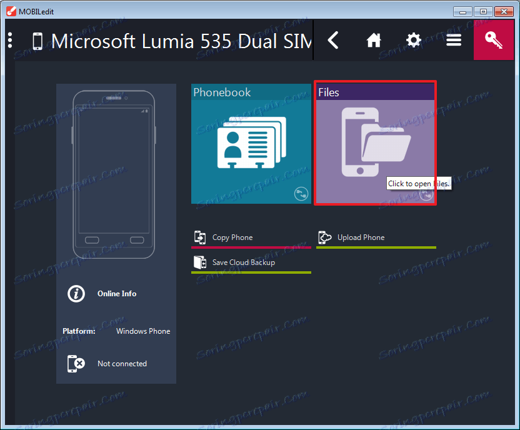Viewport: 520px width, 430px height.
Task: Click the Platform label
Action: coord(79,331)
